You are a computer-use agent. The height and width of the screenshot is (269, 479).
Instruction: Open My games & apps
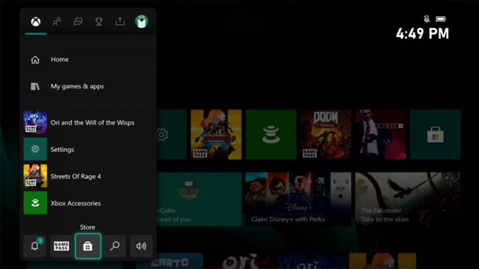click(x=77, y=86)
